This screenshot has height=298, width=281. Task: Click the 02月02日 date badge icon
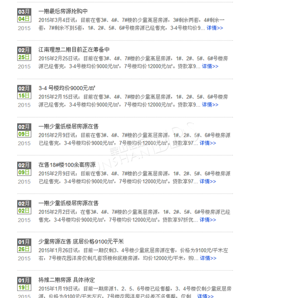point(24,207)
